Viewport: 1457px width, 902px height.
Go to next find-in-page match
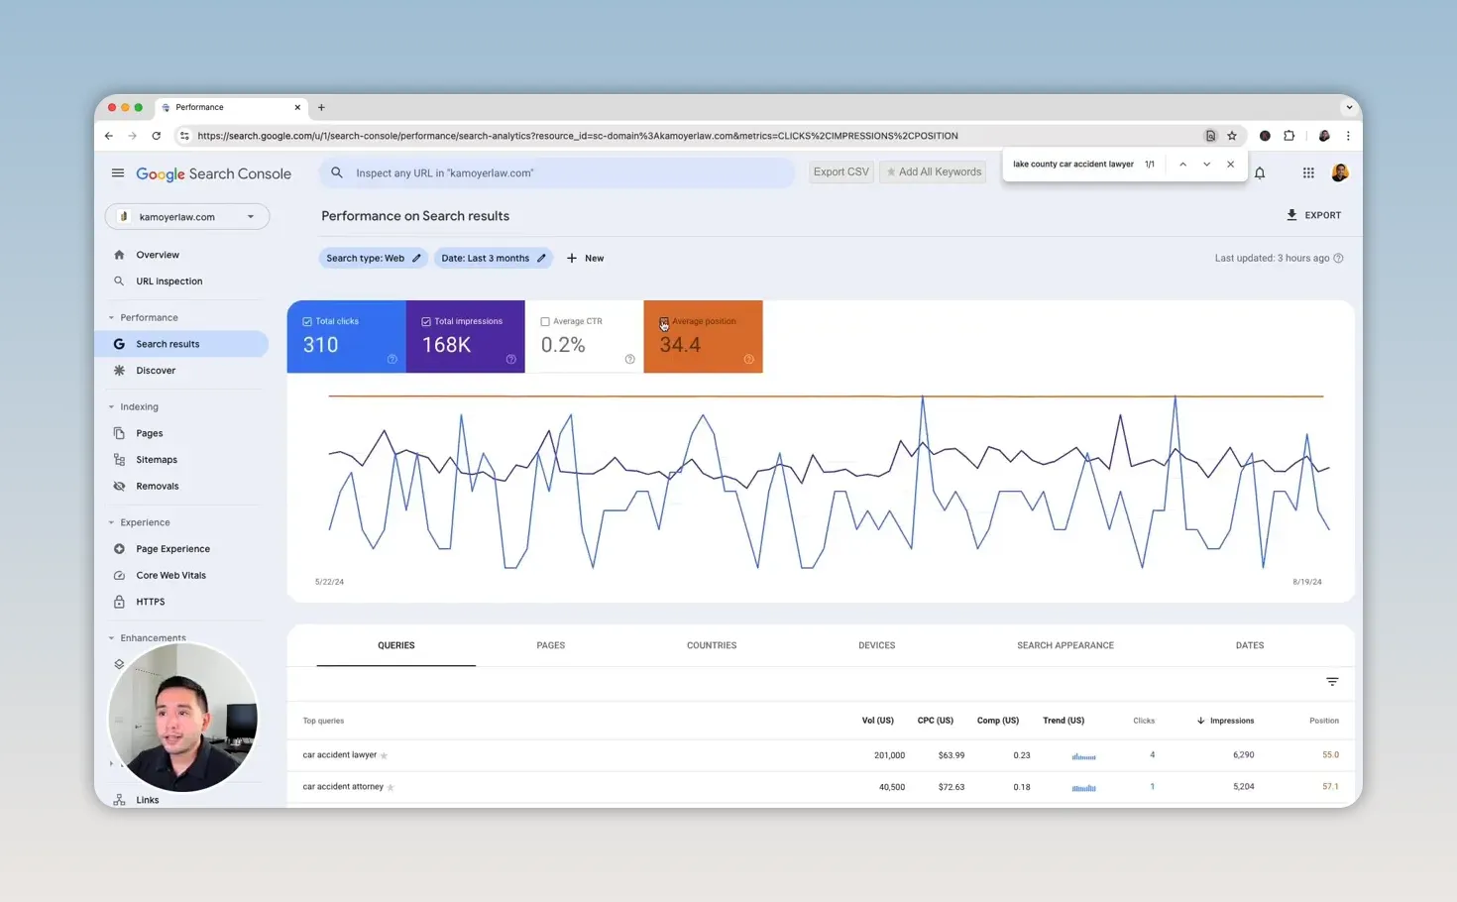click(x=1206, y=165)
